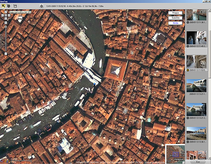Select the waterfront photo thumbnail 13-36
Viewport: 211px width, 164px height.
pyautogui.click(x=197, y=133)
